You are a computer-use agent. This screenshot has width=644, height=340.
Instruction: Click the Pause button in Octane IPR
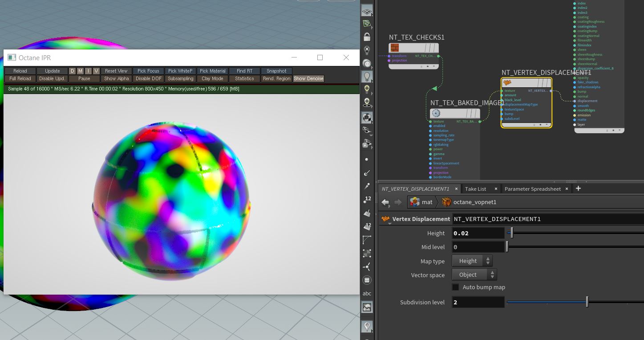pos(84,78)
